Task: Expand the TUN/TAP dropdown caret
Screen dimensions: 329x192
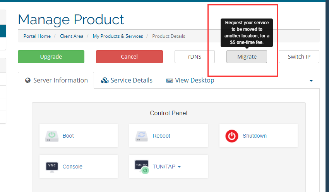Action: pos(179,167)
